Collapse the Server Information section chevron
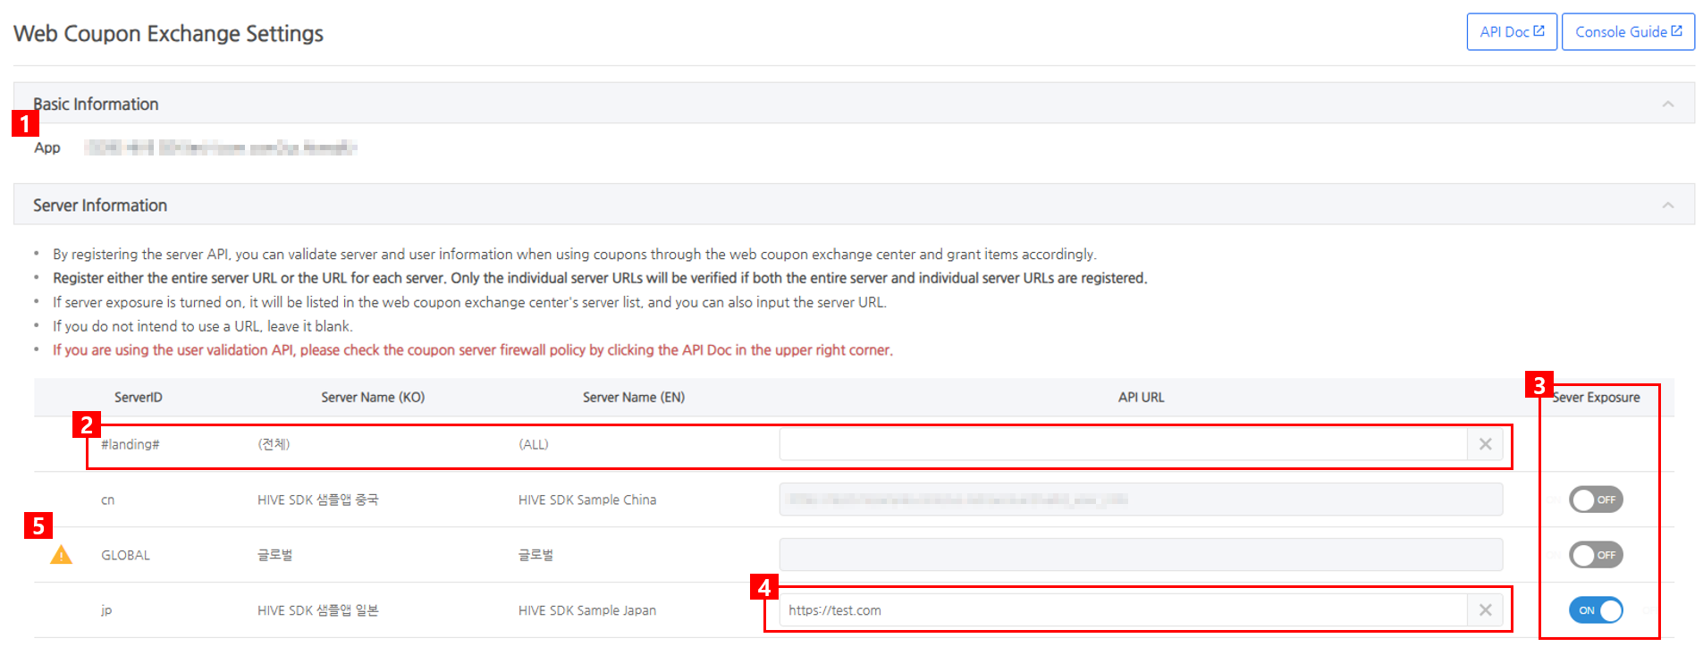Screen dimensions: 1703x672 [1667, 206]
